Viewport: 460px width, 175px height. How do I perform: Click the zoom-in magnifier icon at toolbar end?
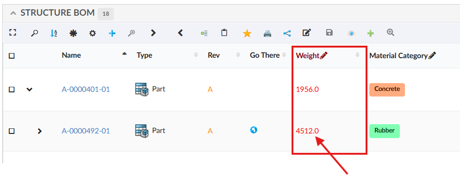click(x=391, y=32)
